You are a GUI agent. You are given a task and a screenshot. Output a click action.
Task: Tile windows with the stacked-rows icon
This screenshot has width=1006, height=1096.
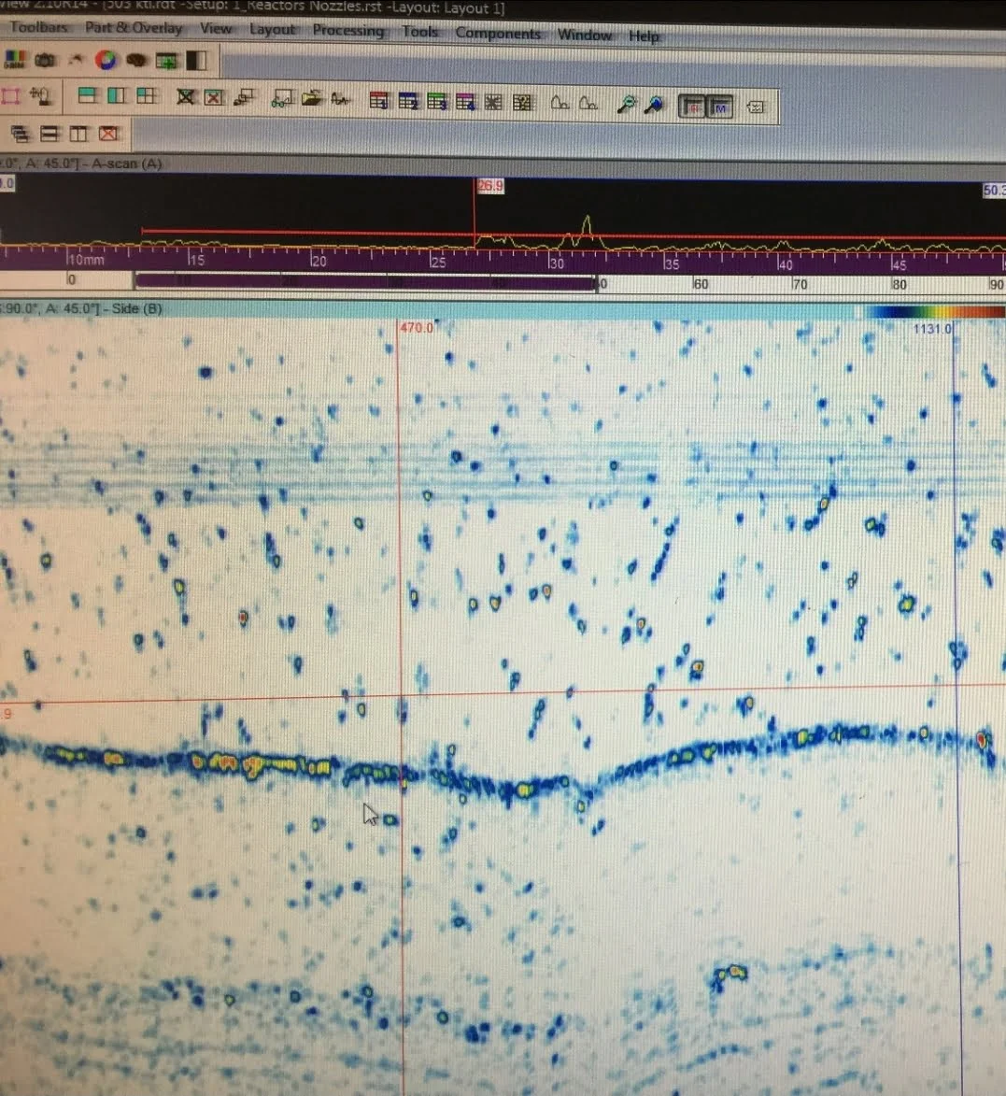[x=50, y=134]
